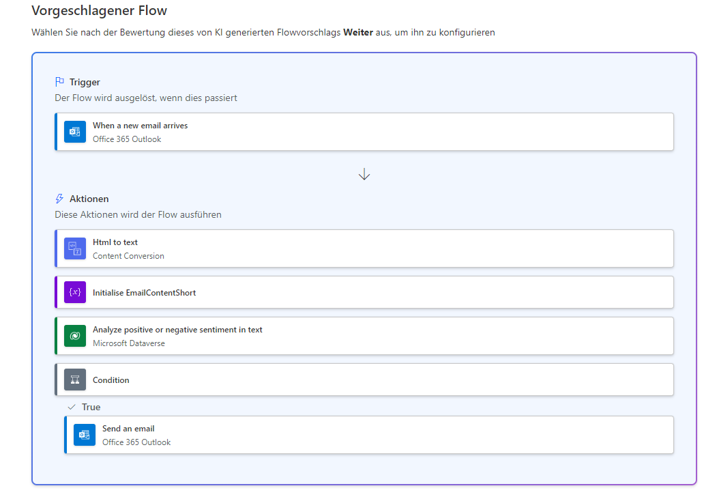Click the Outlook icon beside the new email trigger
Viewport: 719px width, 499px height.
(75, 132)
